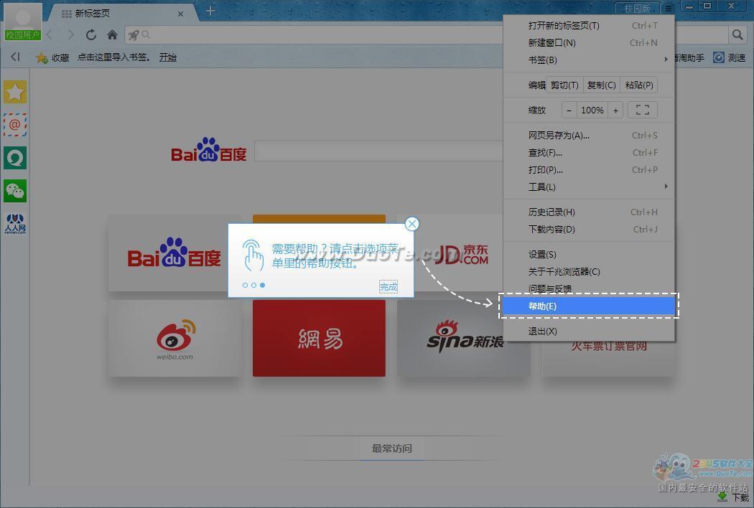Select 新建窗口 menu item
The width and height of the screenshot is (754, 508).
click(589, 43)
